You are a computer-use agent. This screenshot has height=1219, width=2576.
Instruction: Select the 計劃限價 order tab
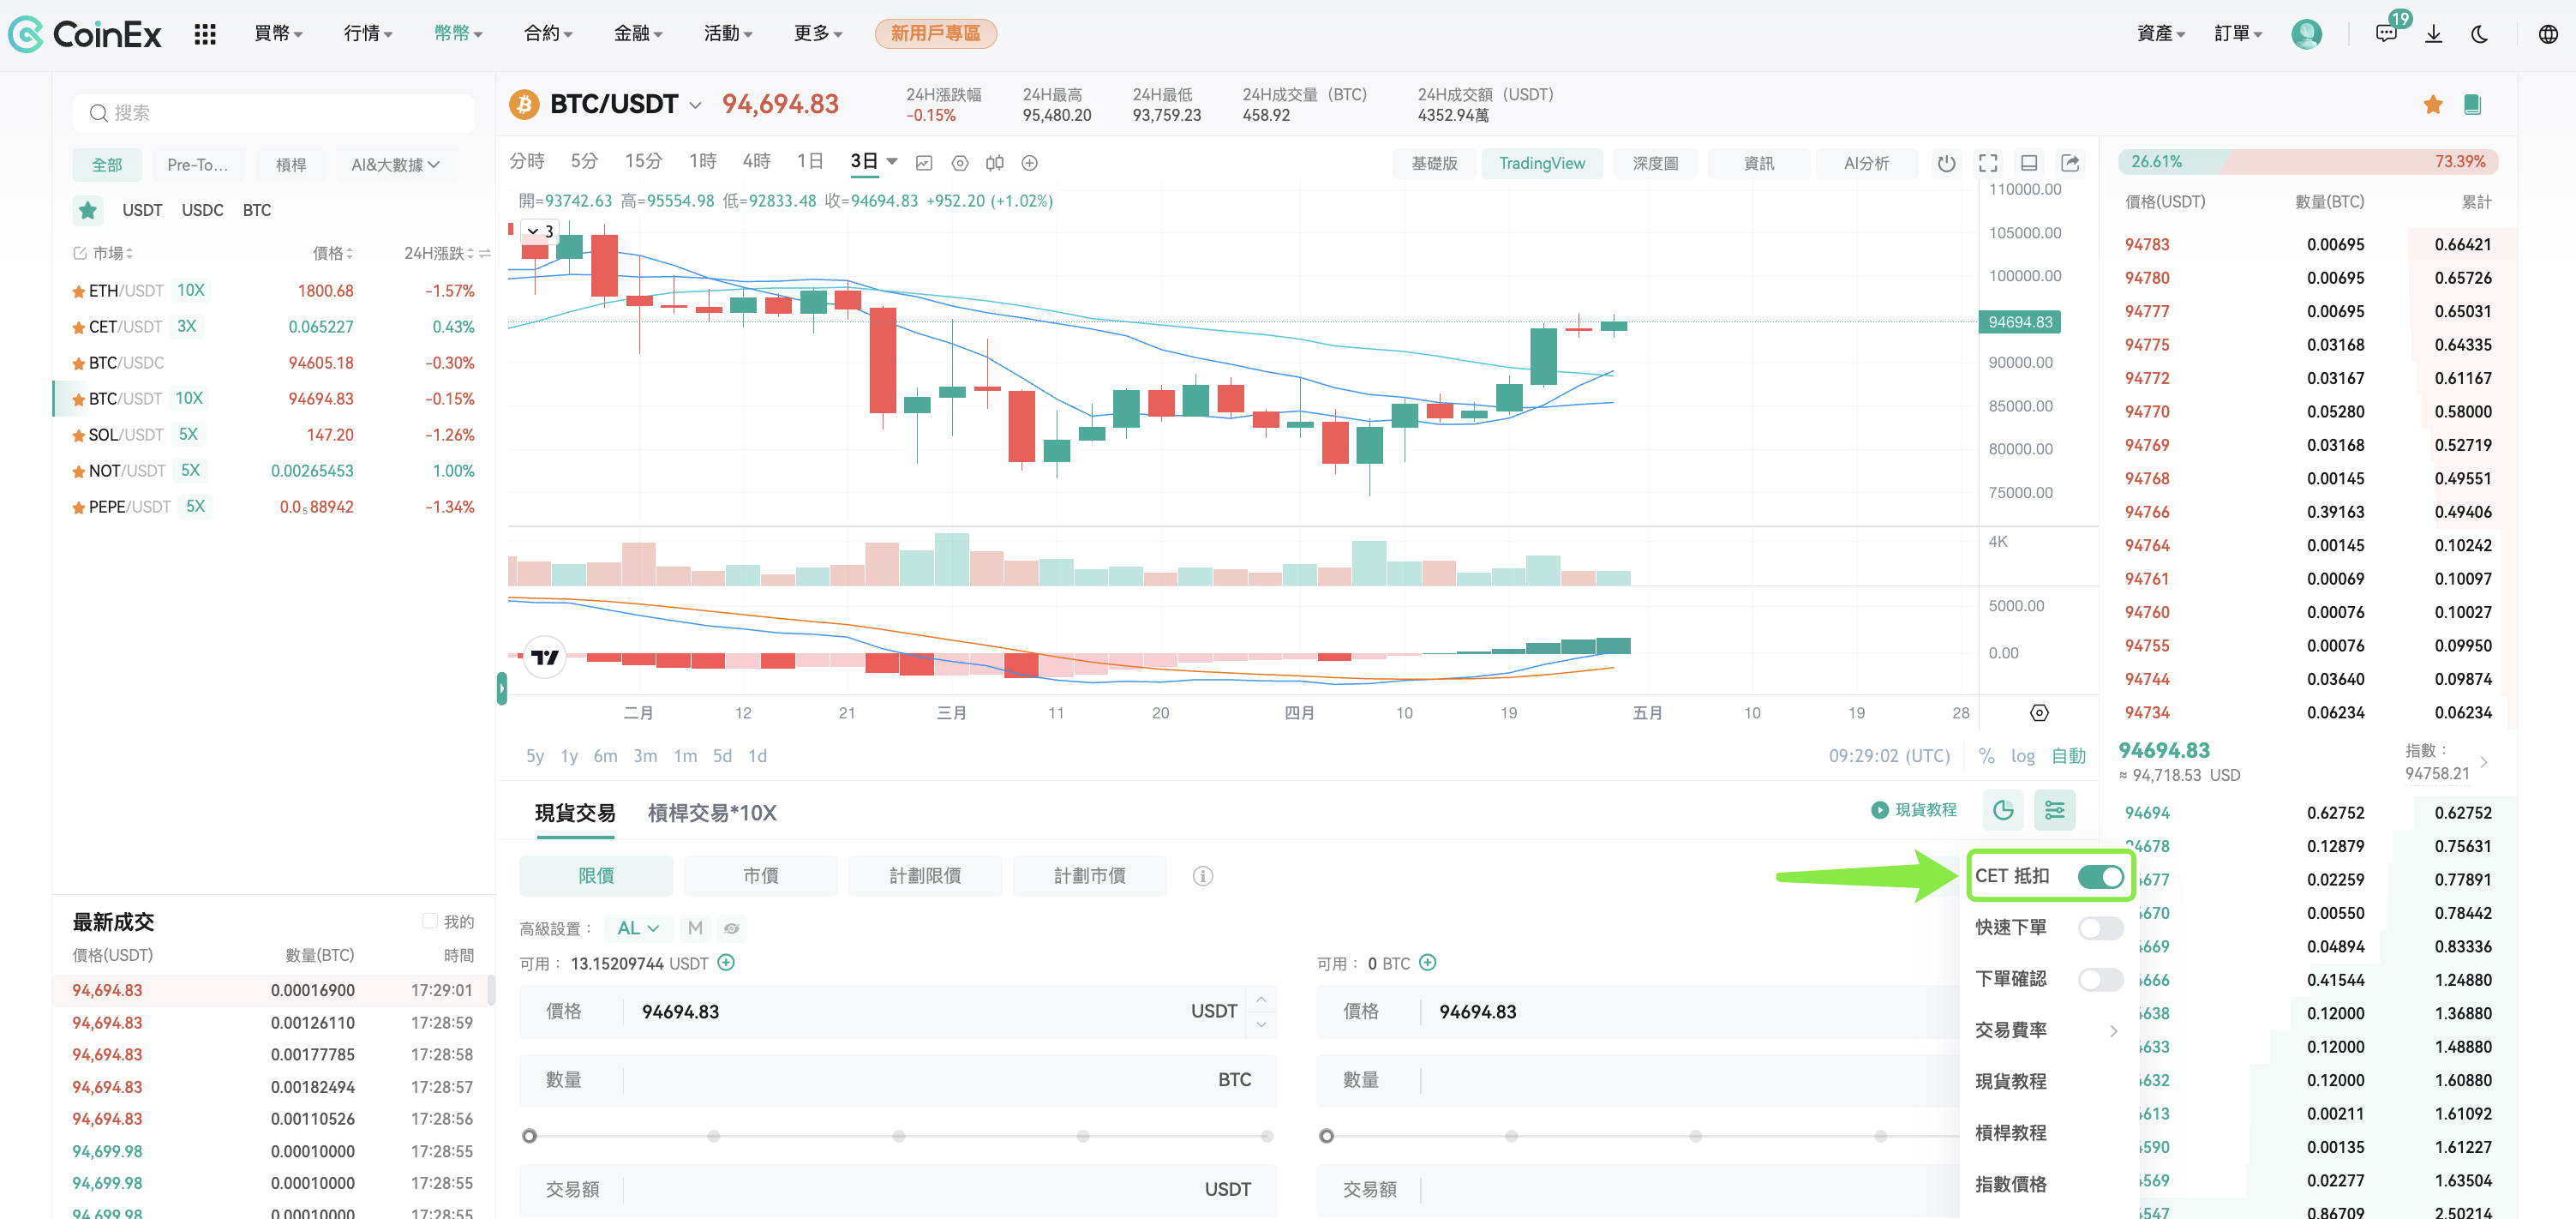click(925, 876)
